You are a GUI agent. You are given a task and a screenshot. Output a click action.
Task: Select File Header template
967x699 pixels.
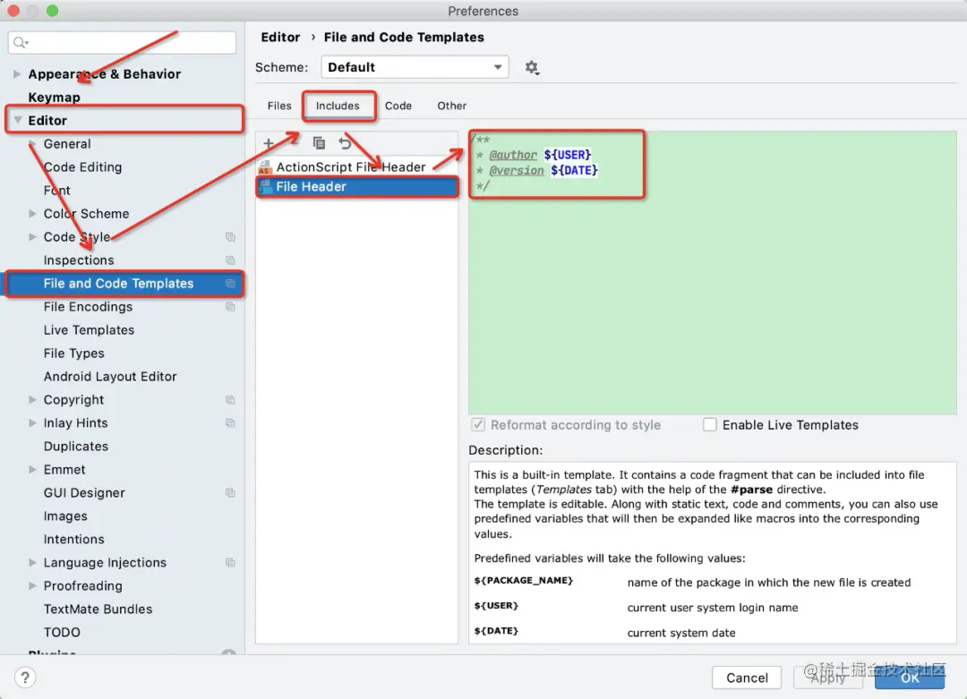click(x=357, y=186)
